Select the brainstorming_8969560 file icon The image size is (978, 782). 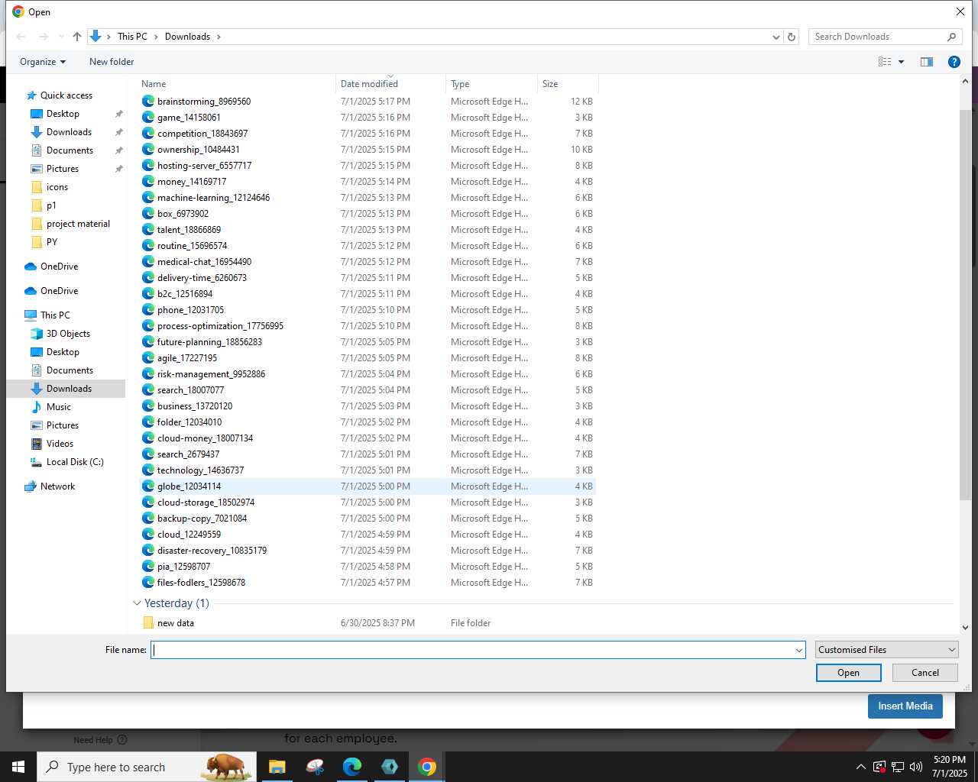point(148,102)
